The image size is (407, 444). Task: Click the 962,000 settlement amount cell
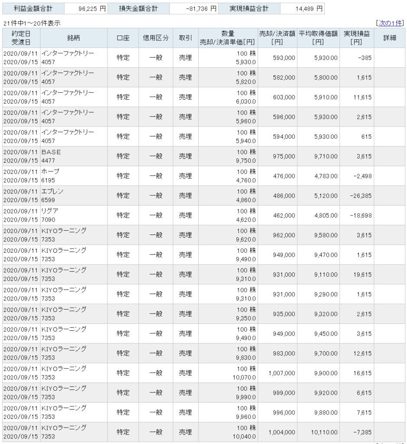coord(278,235)
